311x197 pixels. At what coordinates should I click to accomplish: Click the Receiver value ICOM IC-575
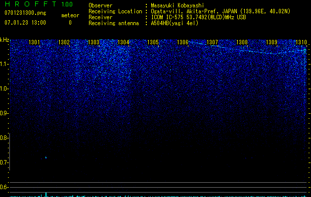(x=168, y=17)
